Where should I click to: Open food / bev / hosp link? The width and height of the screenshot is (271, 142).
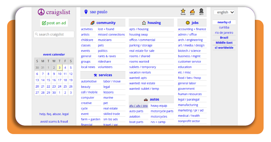189,78
